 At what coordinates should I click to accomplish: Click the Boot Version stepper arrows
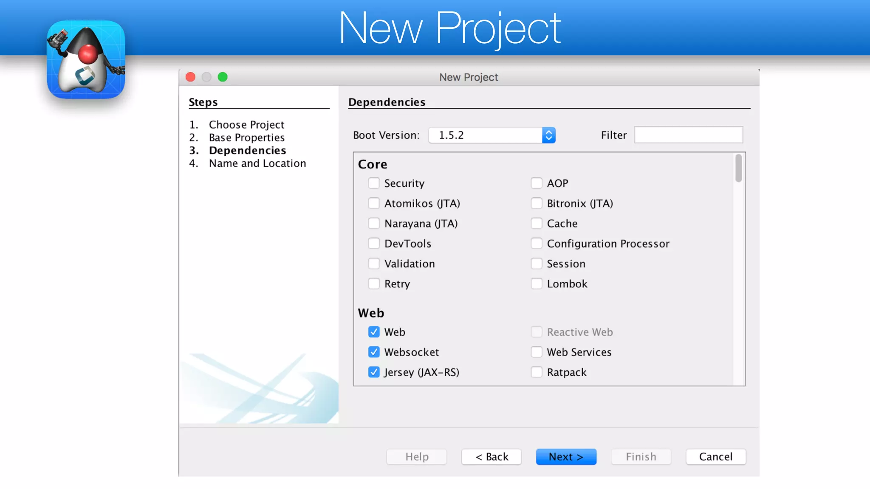pos(549,135)
